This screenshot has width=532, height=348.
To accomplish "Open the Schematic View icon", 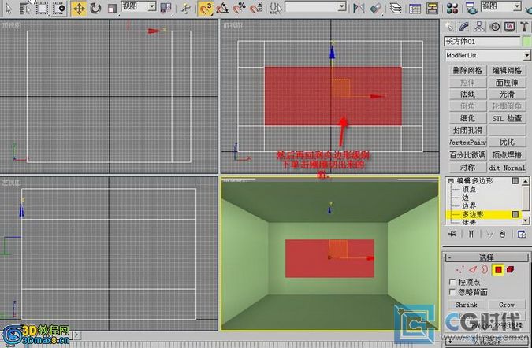I will pyautogui.click(x=432, y=8).
